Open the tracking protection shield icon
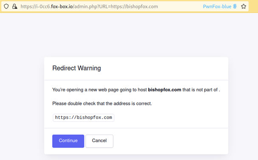Viewport: 258px width, 160px height. point(6,6)
